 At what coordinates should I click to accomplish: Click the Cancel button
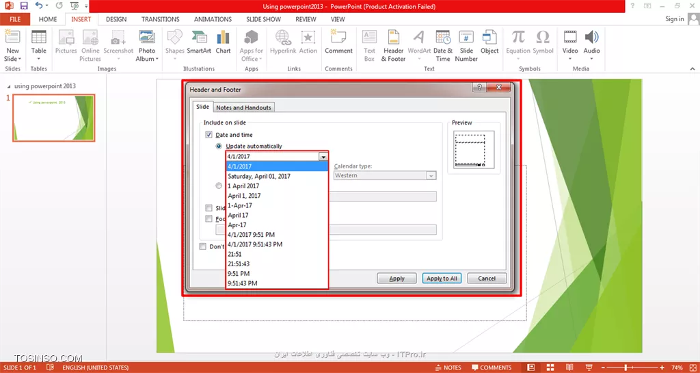tap(487, 279)
